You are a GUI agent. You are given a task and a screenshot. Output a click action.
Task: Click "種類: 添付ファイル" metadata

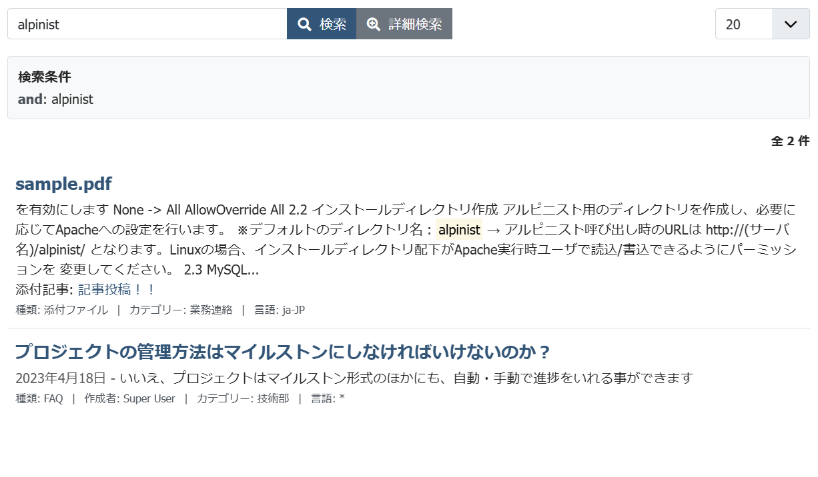61,310
